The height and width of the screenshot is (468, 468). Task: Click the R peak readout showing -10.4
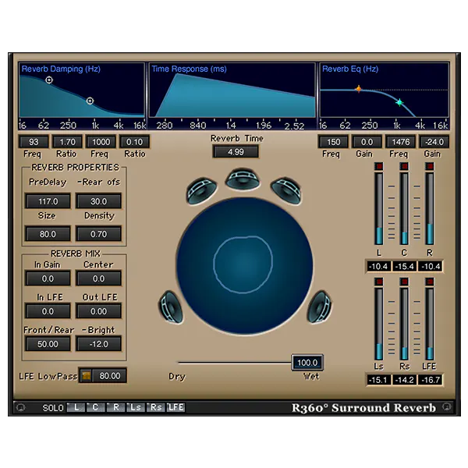[x=430, y=266]
